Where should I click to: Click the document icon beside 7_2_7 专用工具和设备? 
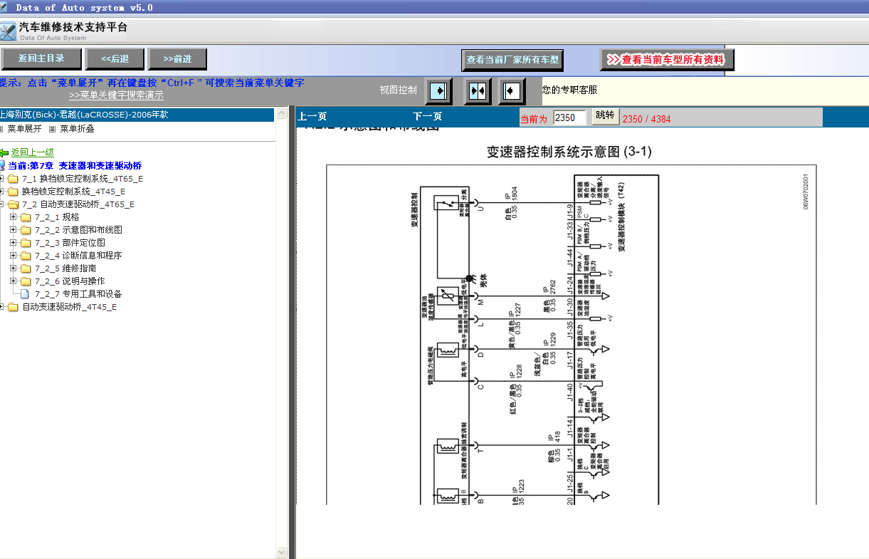[25, 294]
